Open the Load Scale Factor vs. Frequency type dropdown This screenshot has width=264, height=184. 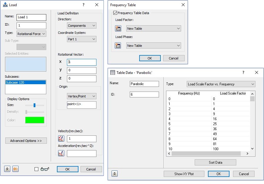[x=221, y=84]
